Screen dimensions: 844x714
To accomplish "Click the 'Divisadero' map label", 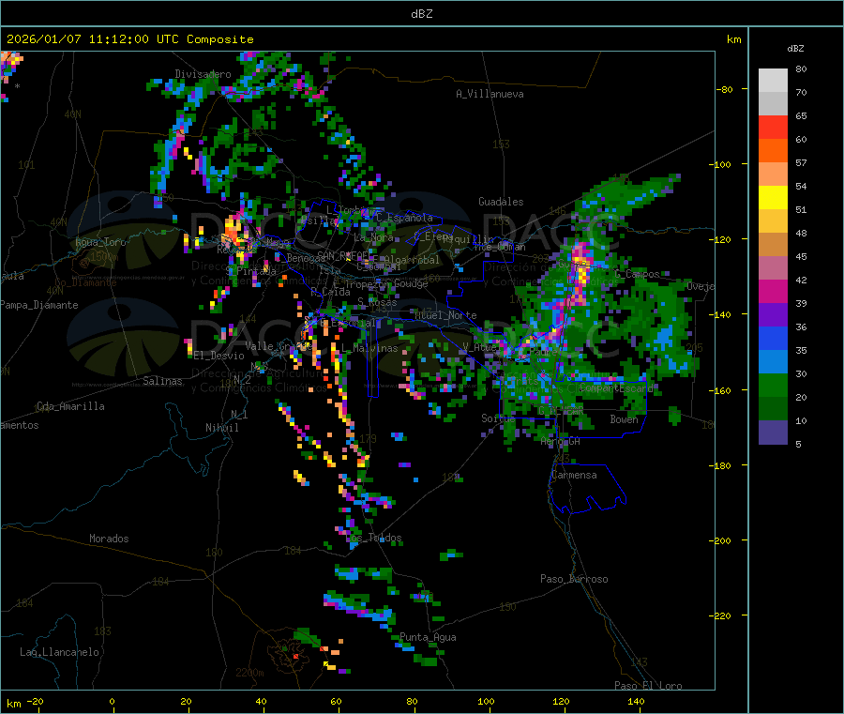I will pyautogui.click(x=203, y=74).
